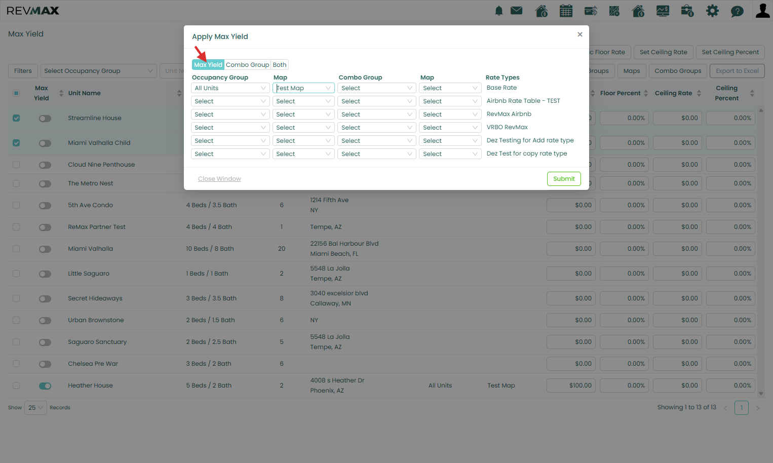Screen dimensions: 773x463
Task: Toggle the select-all header checkbox
Action: pyautogui.click(x=16, y=93)
